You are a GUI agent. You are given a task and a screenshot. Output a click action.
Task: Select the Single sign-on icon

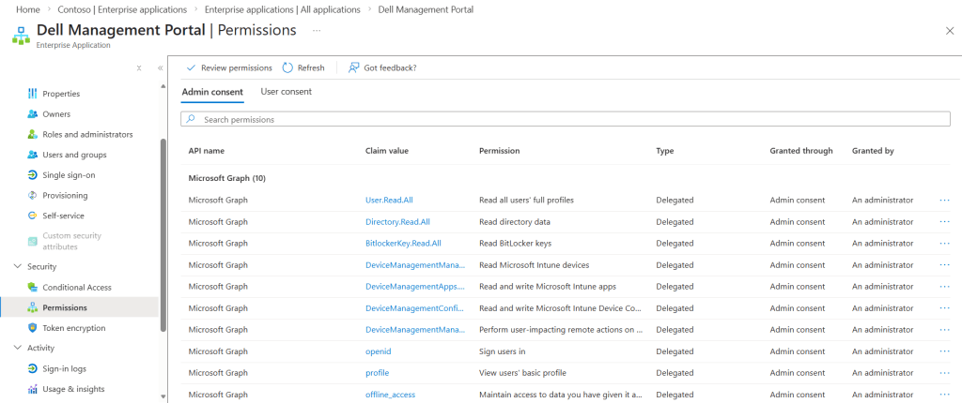[x=33, y=175]
